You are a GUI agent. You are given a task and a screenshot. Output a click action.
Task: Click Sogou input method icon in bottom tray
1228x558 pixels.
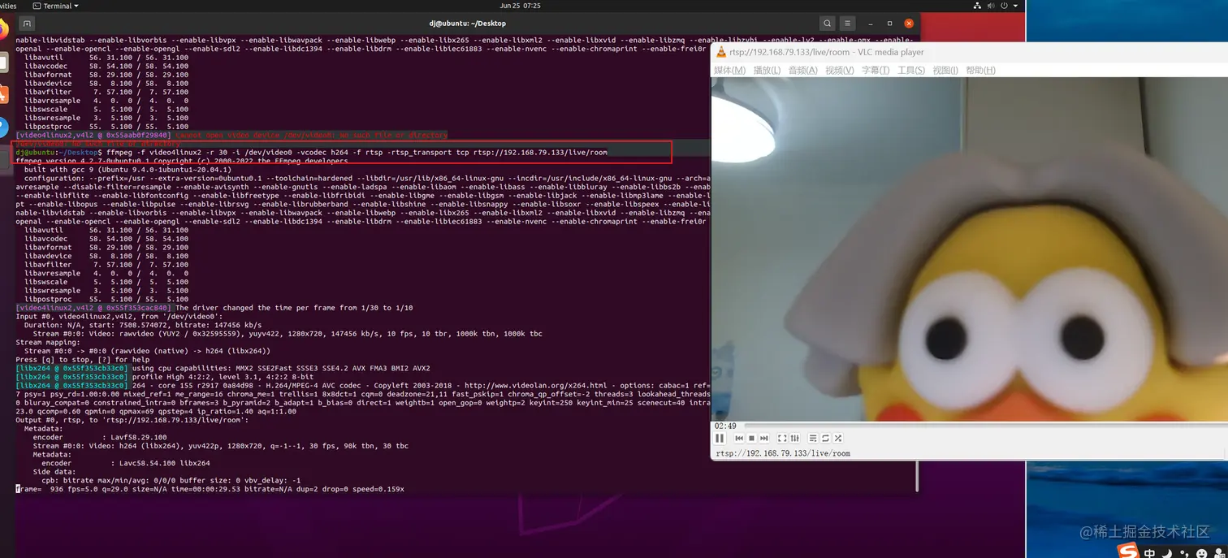pyautogui.click(x=1128, y=552)
